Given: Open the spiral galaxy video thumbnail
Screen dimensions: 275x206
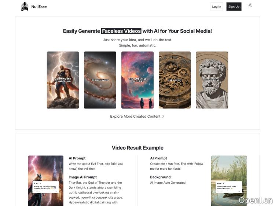Looking at the screenshot, I should (100, 80).
